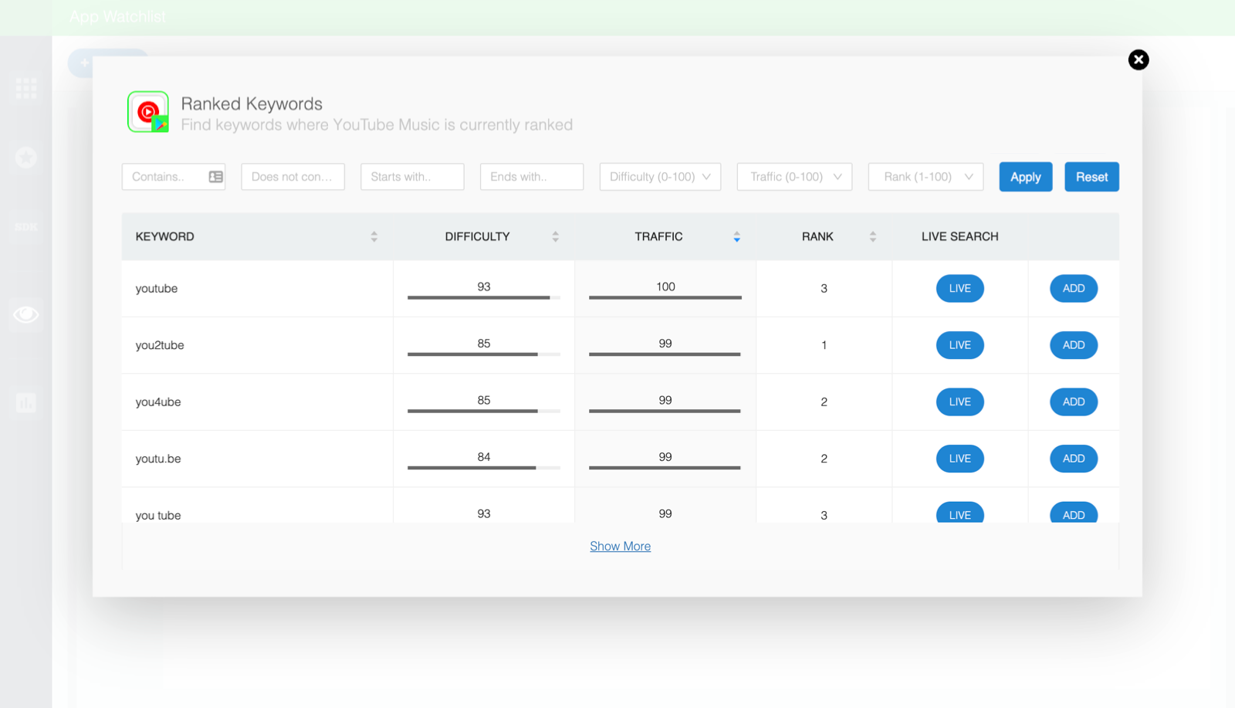The image size is (1235, 708).
Task: Open the star icon in sidebar
Action: click(x=26, y=158)
